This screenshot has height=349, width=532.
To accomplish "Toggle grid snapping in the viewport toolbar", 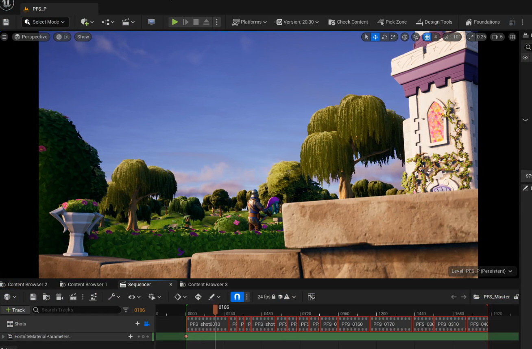I will tap(427, 37).
